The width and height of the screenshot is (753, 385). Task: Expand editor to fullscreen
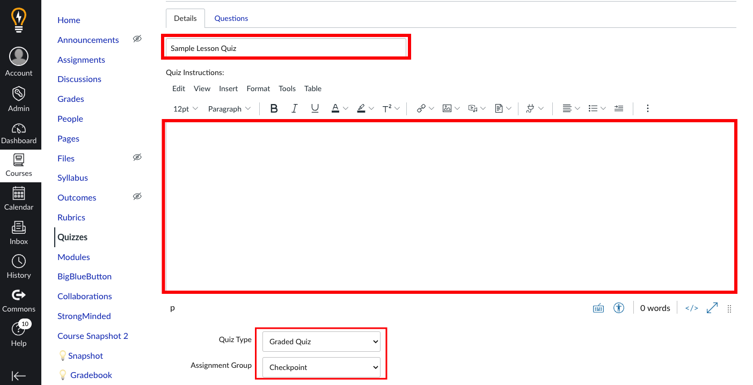712,308
